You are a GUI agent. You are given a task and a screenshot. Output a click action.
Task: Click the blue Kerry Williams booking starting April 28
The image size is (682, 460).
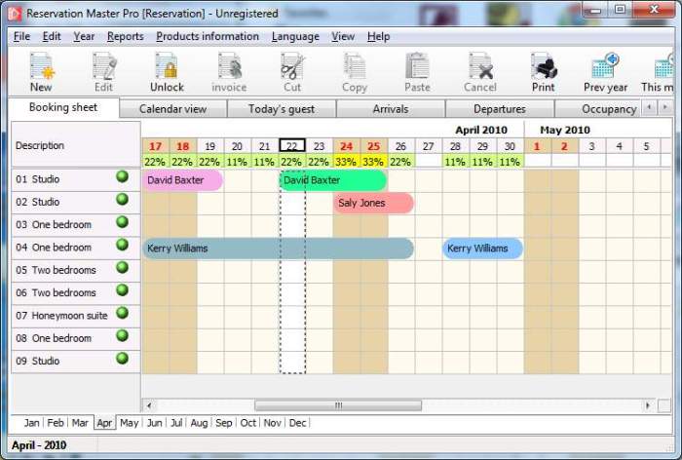pos(482,249)
